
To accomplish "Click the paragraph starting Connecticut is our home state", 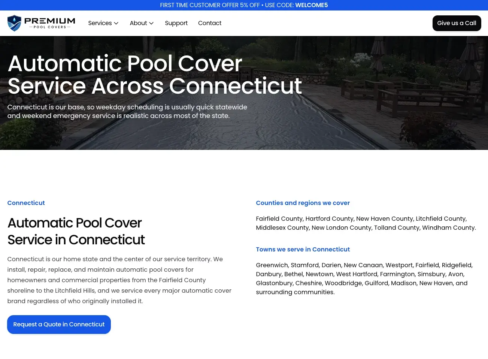I will pyautogui.click(x=119, y=280).
